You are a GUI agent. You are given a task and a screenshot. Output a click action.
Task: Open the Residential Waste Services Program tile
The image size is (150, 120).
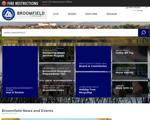[x=56, y=54]
